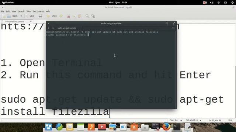Open the Calendar app from dock
The height and width of the screenshot is (132, 236).
tap(80, 127)
